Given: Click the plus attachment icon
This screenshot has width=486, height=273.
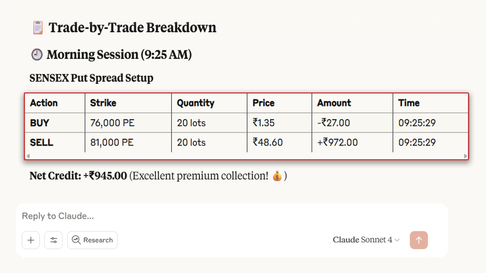Looking at the screenshot, I should pos(31,240).
